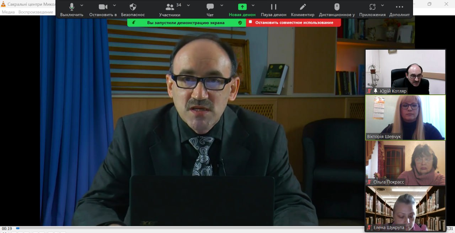Image resolution: width=455 pixels, height=233 pixels.
Task: Open the Участники participants panel
Action: (x=170, y=10)
